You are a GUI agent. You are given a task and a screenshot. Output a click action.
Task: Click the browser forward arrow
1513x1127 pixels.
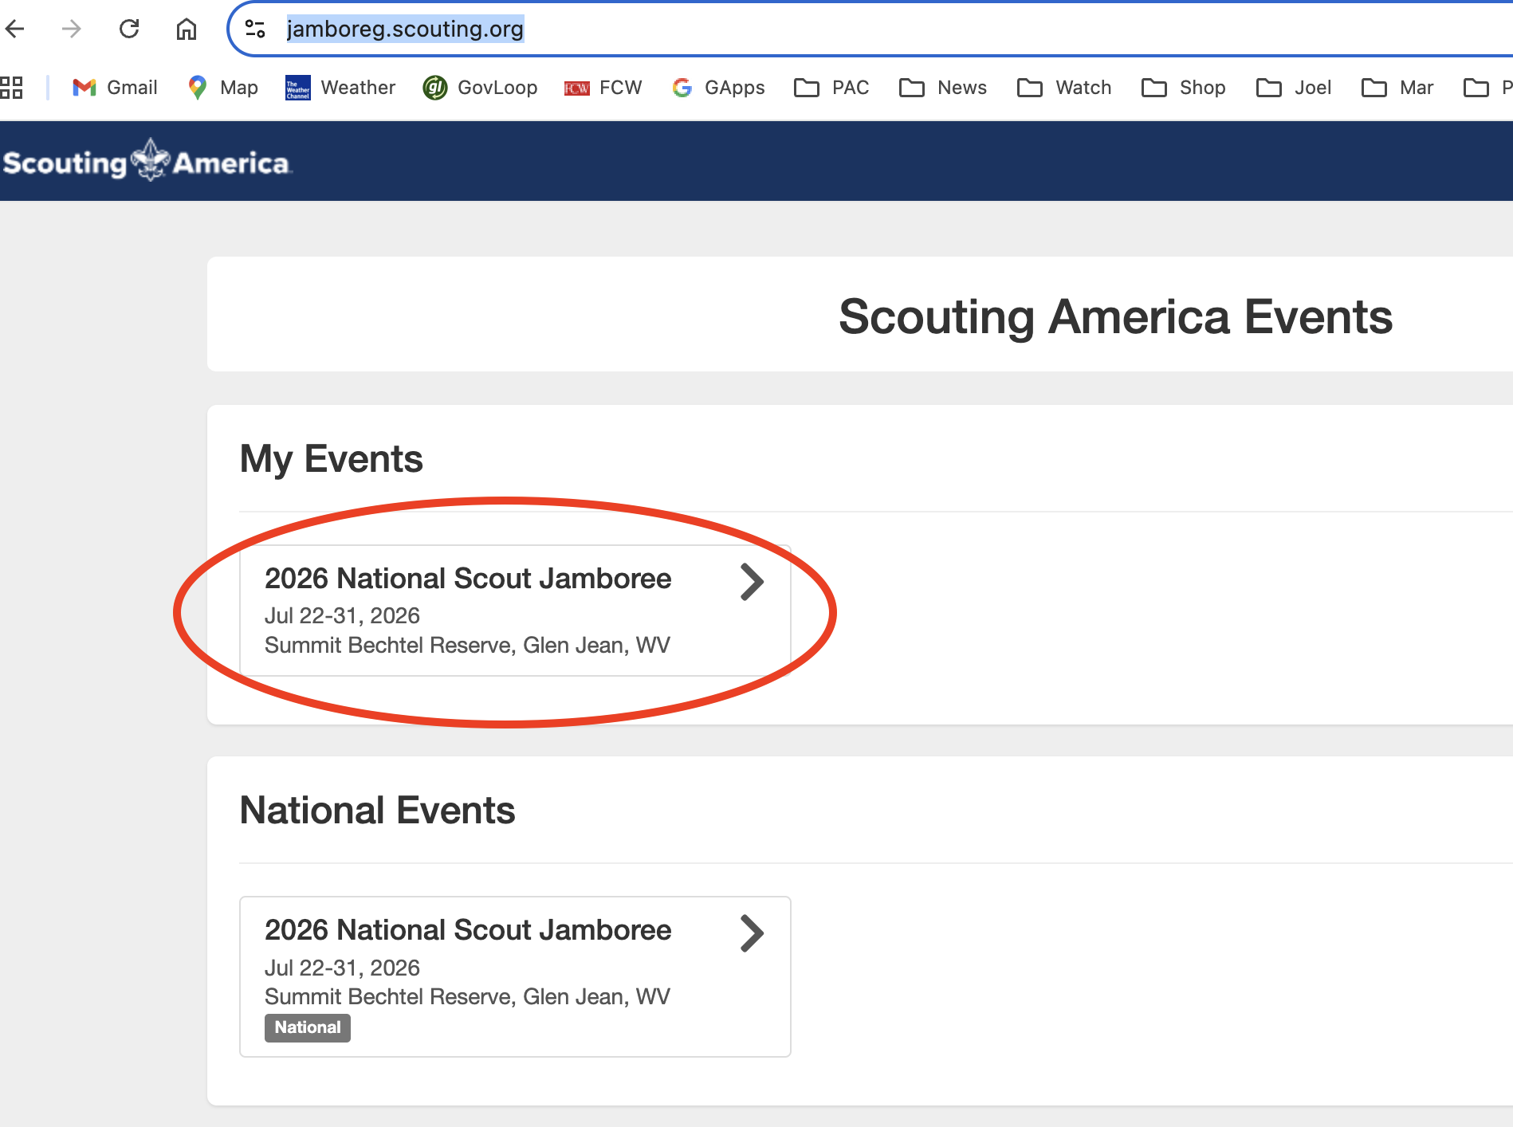click(72, 29)
